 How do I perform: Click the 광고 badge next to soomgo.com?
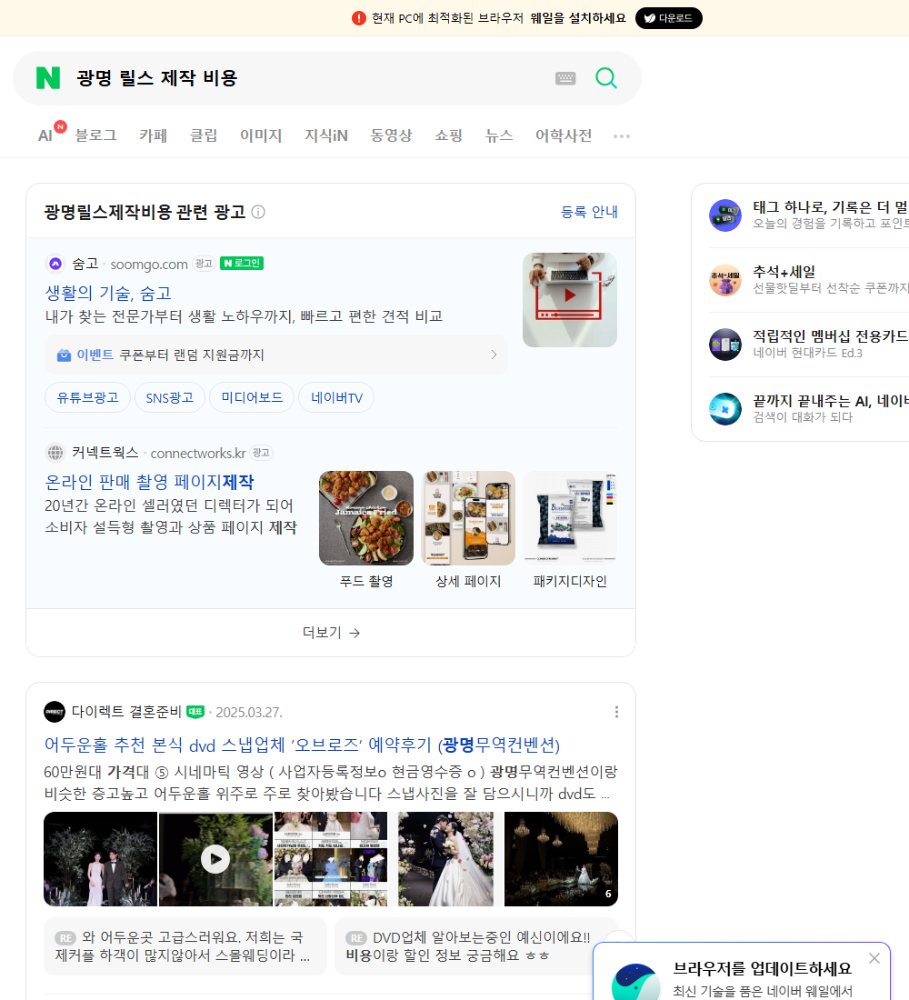point(204,264)
